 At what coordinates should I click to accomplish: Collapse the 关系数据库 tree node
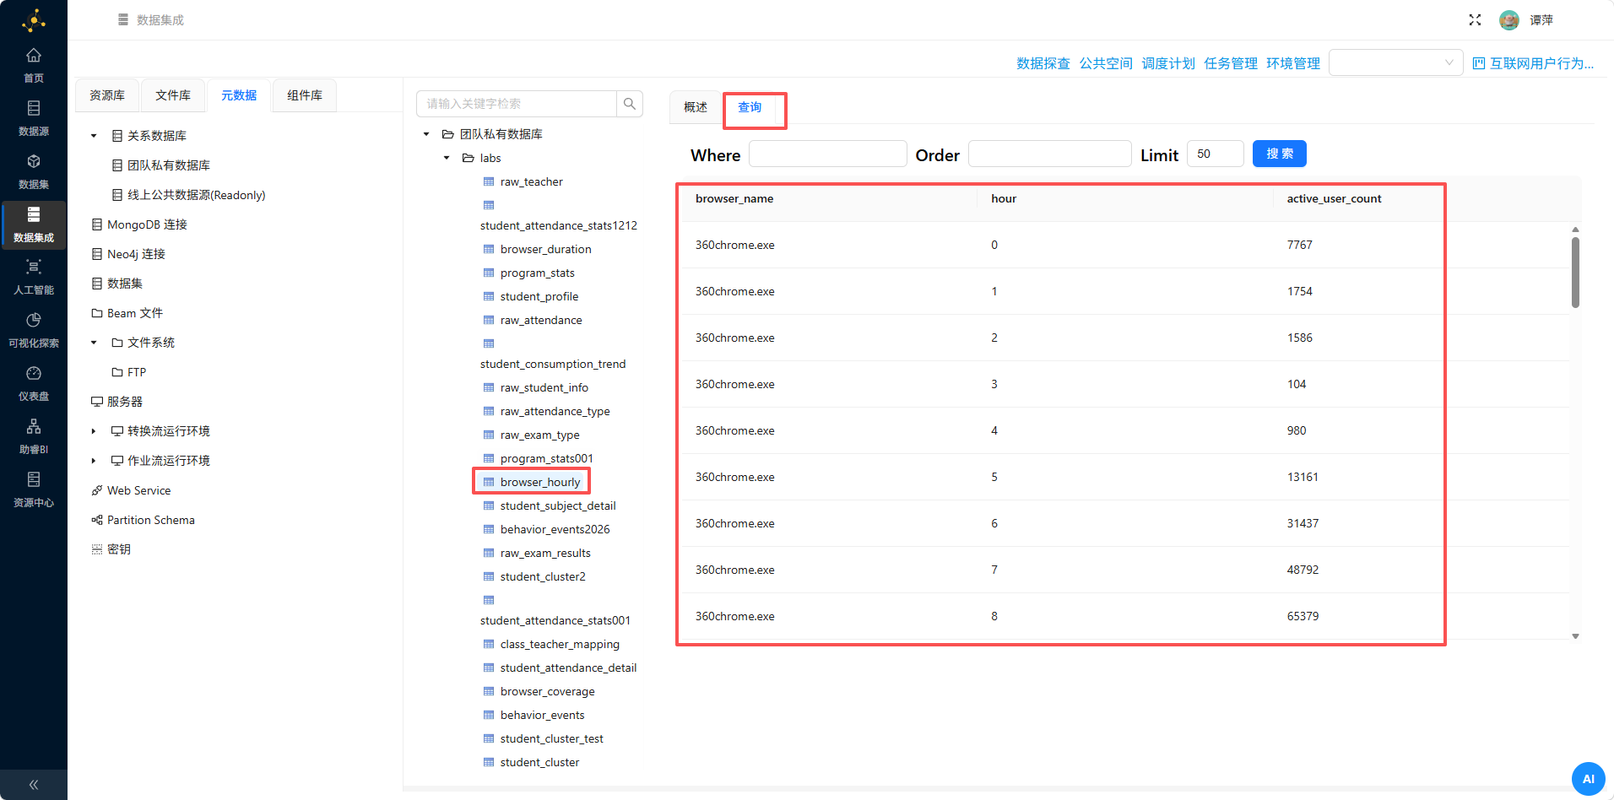(x=94, y=136)
